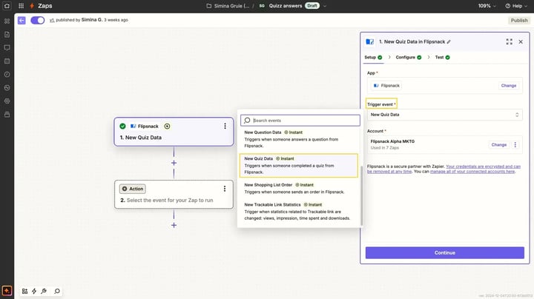Open the v1 version link
534x299 pixels.
(x=52, y=20)
